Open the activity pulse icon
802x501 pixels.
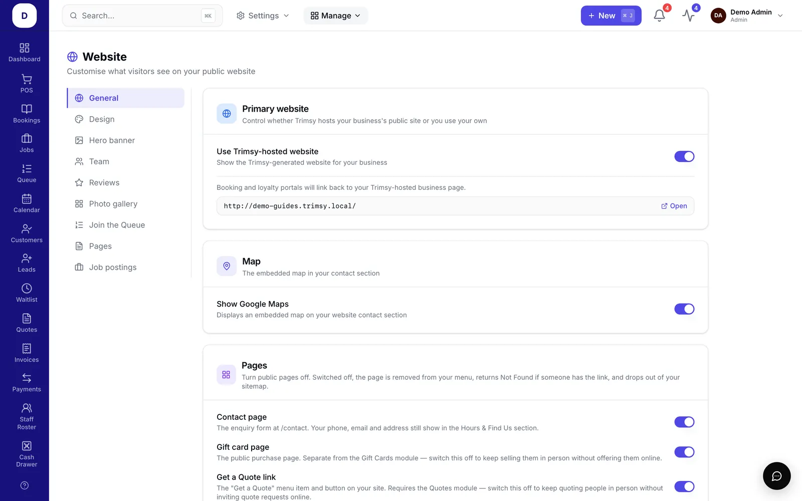coord(688,16)
